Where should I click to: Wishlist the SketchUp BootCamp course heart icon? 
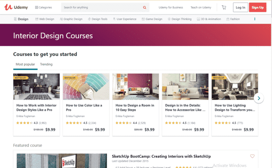pos(252,156)
